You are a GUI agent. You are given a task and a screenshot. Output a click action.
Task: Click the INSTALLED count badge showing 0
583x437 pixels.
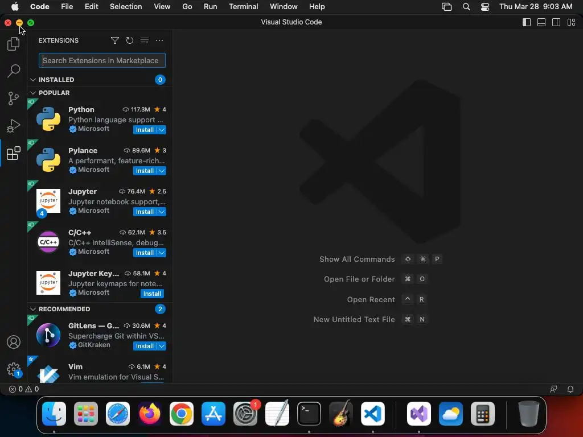160,80
